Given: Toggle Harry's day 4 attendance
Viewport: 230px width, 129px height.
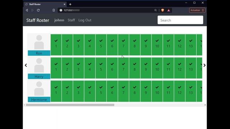Looking at the screenshot, I should [89, 68].
